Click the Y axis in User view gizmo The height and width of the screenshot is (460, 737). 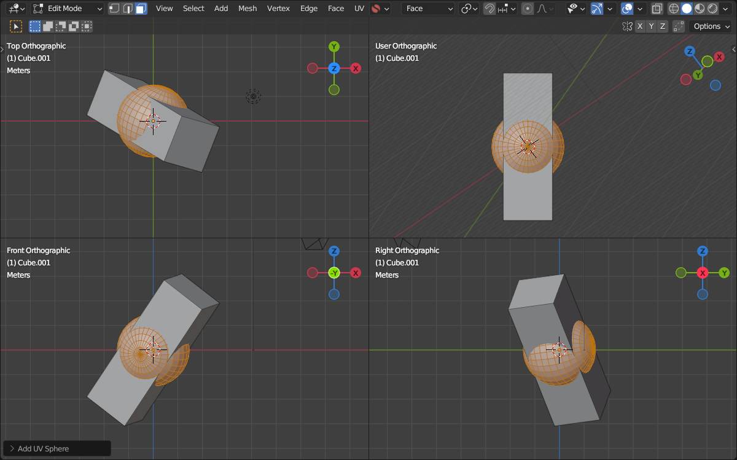tap(698, 75)
